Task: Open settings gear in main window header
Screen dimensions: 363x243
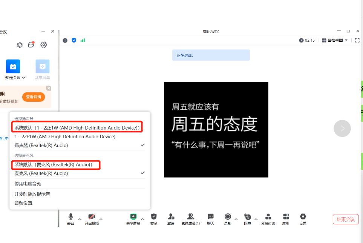Action: click(43, 45)
